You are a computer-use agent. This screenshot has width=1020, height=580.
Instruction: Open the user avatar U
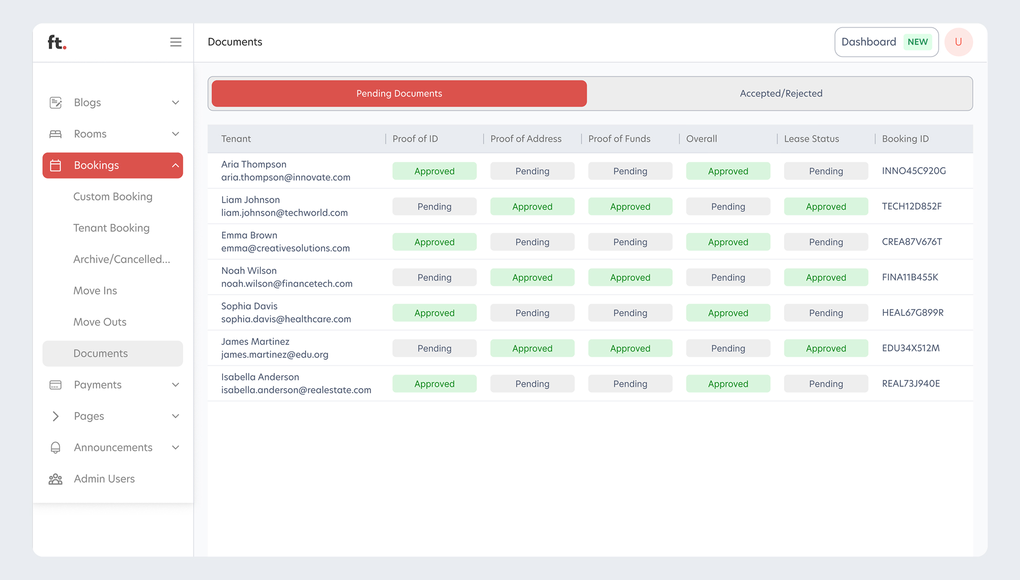tap(958, 42)
